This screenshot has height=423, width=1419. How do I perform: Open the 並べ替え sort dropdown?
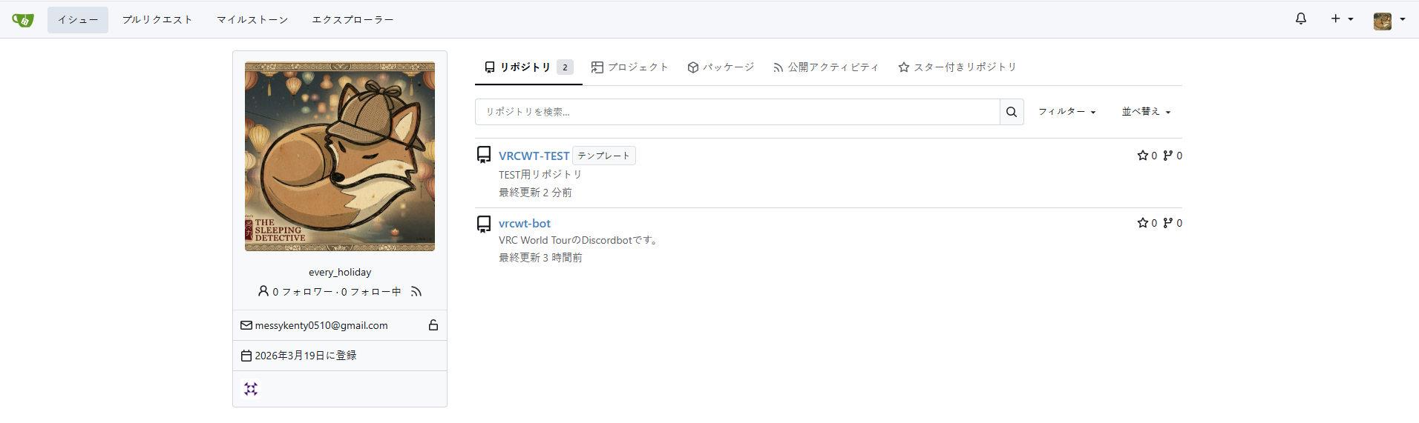(1146, 112)
